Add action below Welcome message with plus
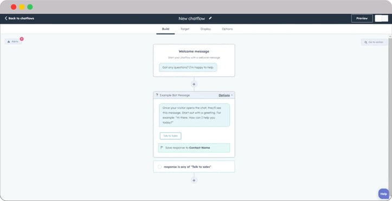 point(194,84)
